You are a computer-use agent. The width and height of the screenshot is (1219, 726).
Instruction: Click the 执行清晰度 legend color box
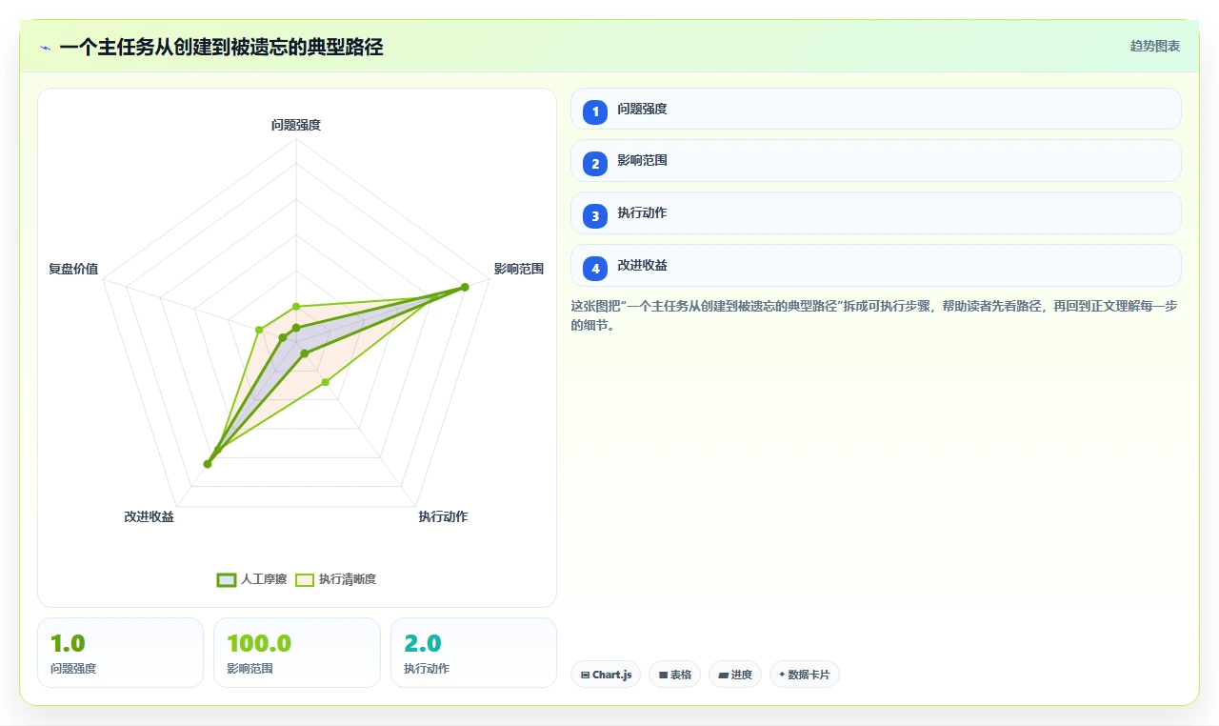coord(304,579)
